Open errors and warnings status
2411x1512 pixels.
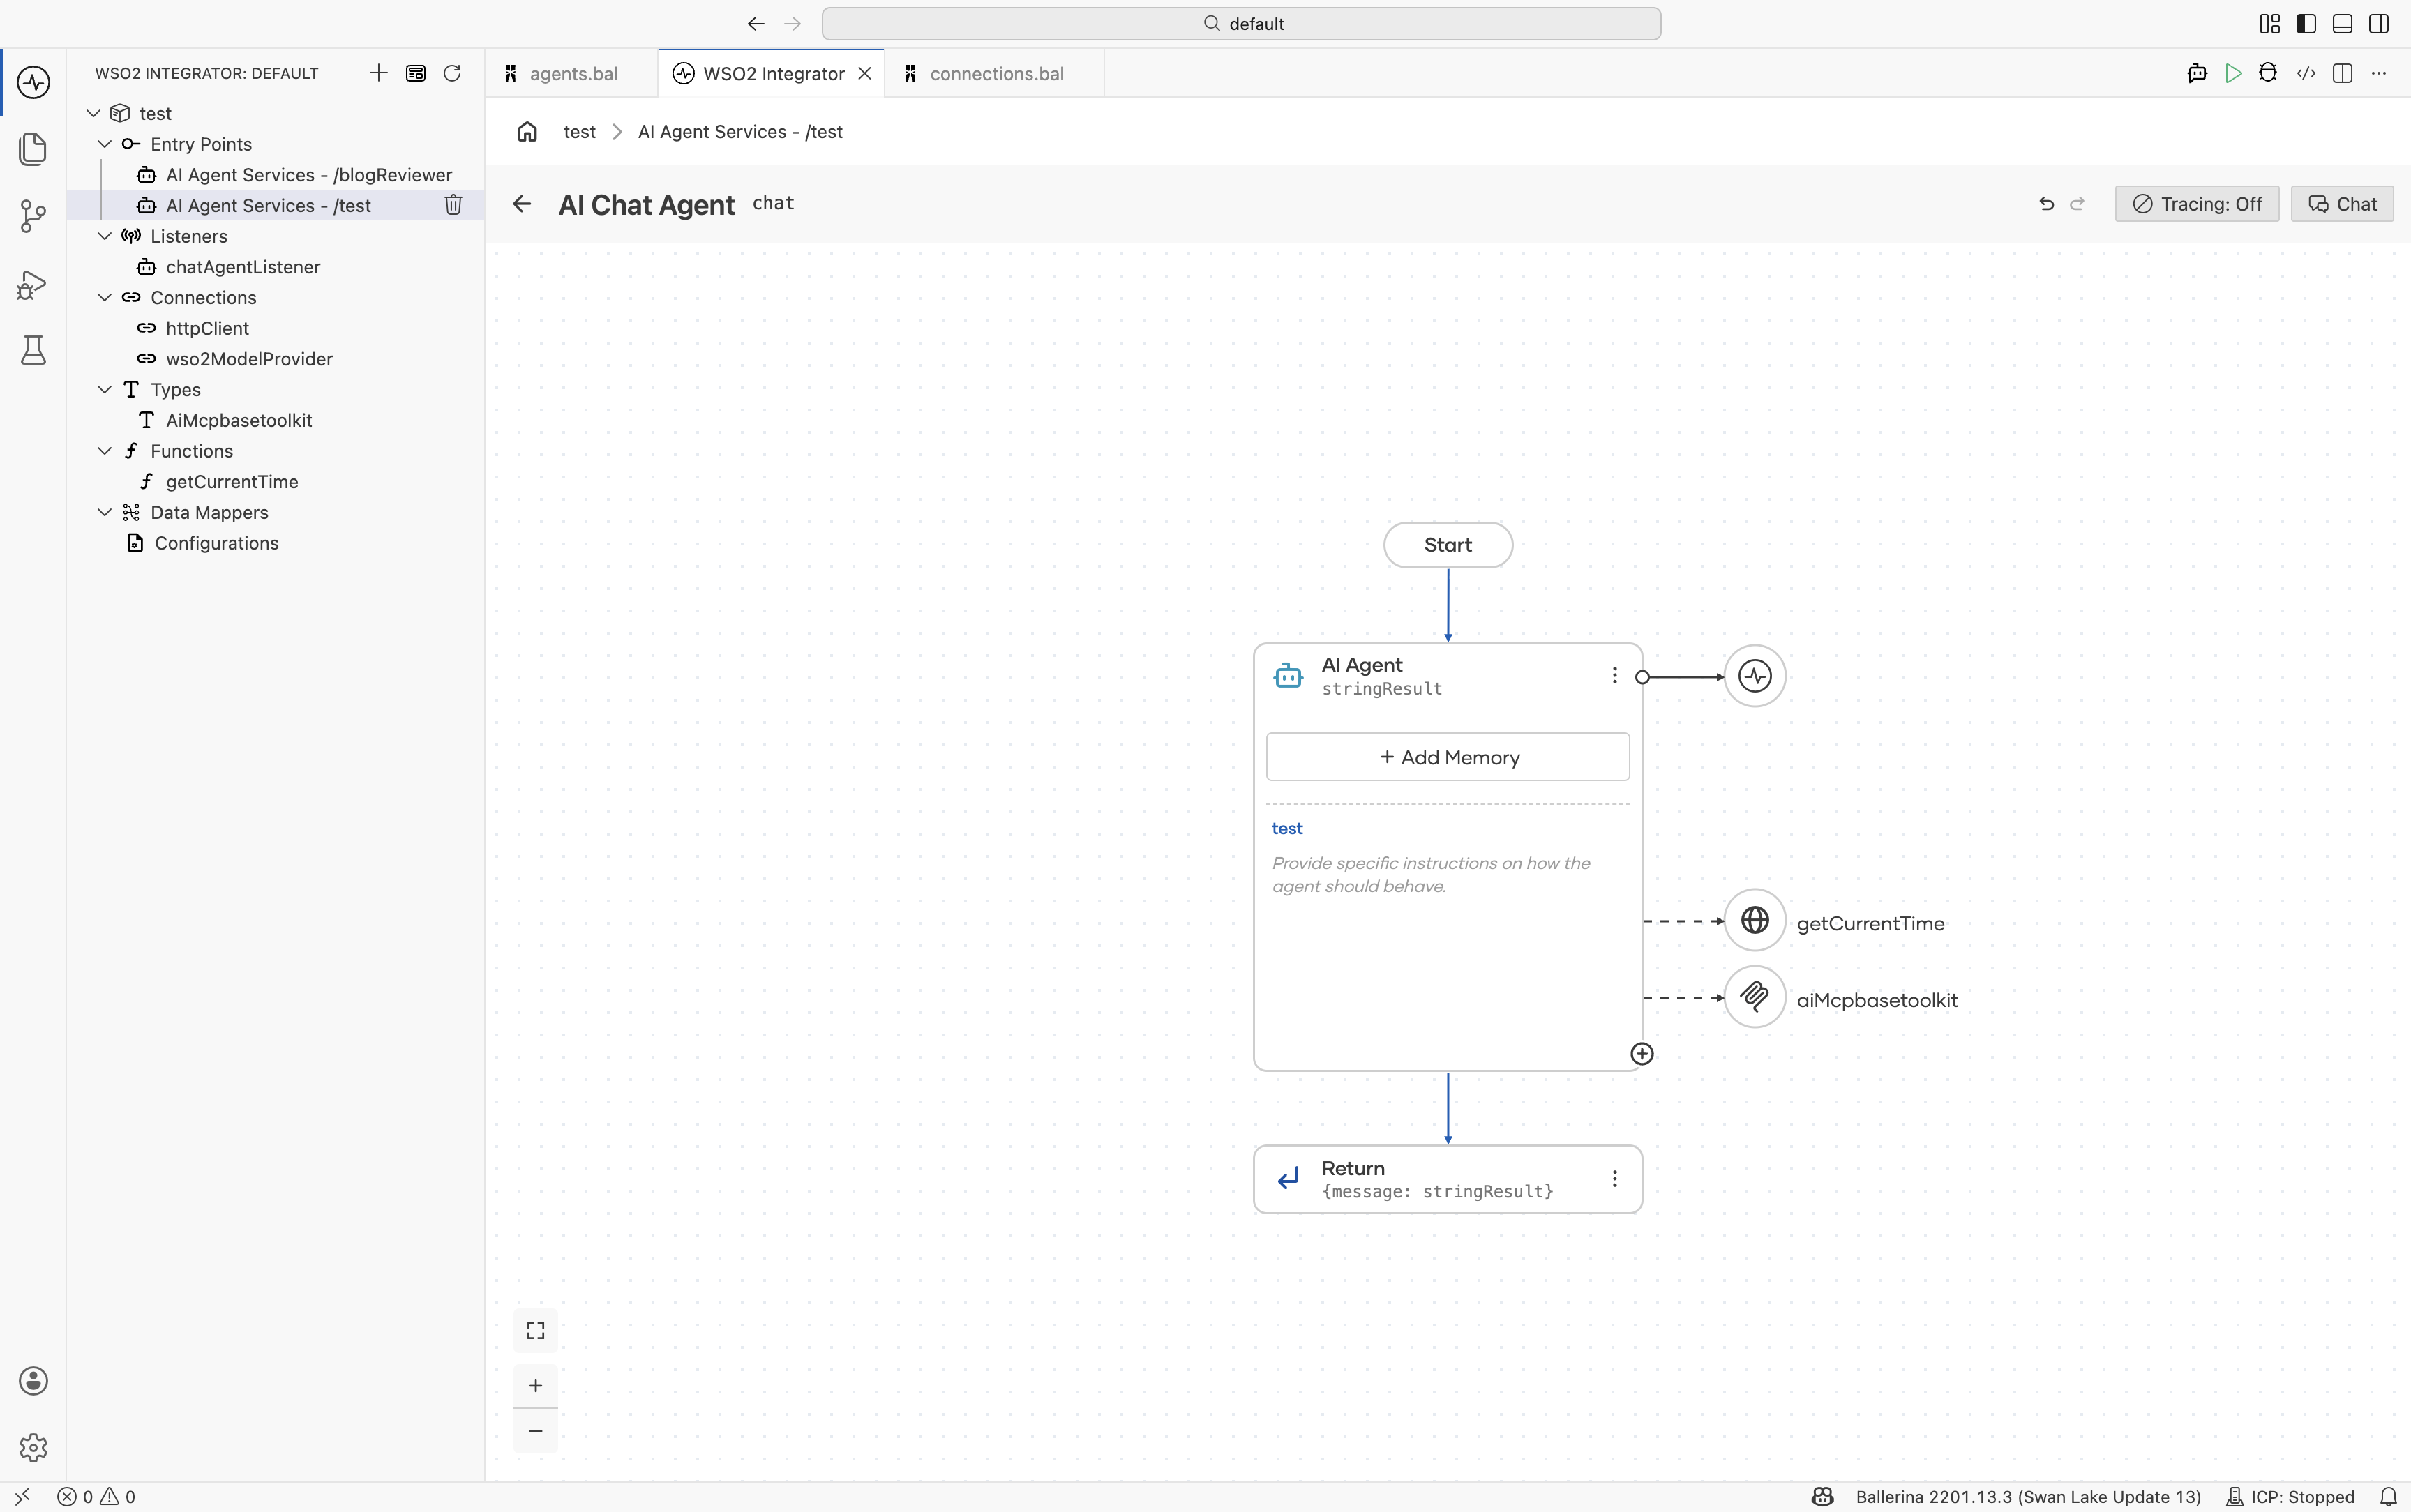97,1497
